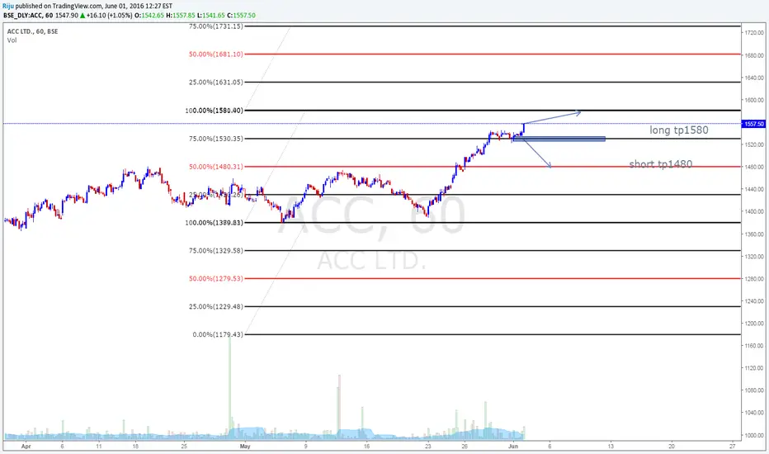This screenshot has height=454, width=769.
Task: Click the high price value H:1557.85
Action: pos(181,15)
